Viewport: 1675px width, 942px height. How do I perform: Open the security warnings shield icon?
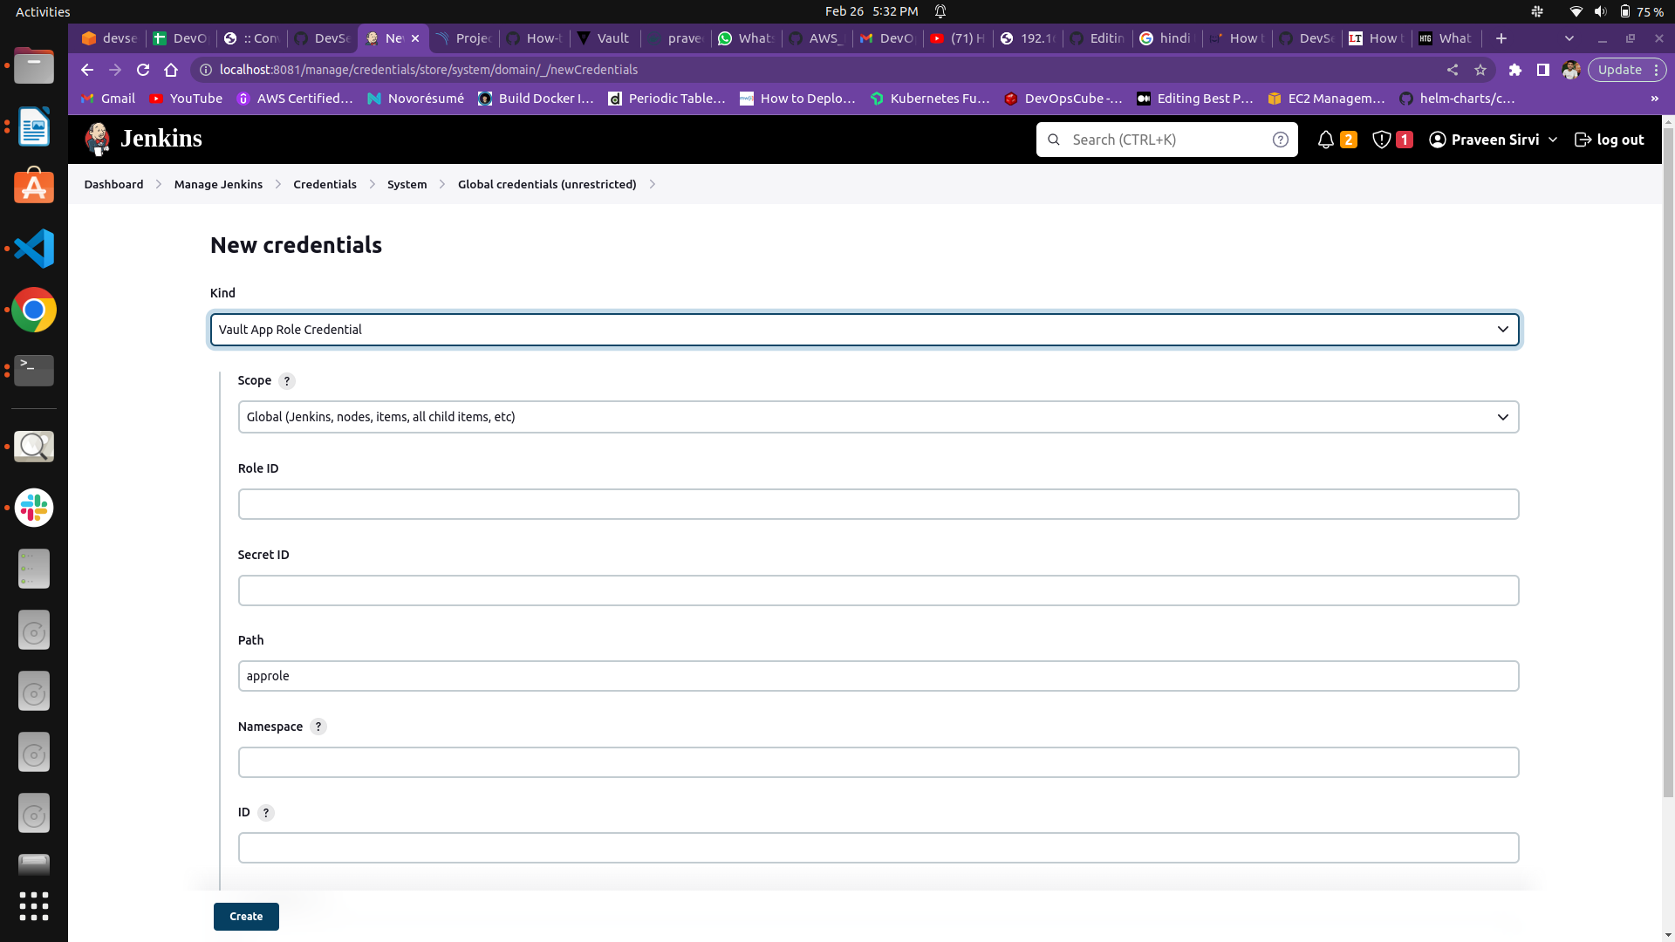(x=1382, y=140)
